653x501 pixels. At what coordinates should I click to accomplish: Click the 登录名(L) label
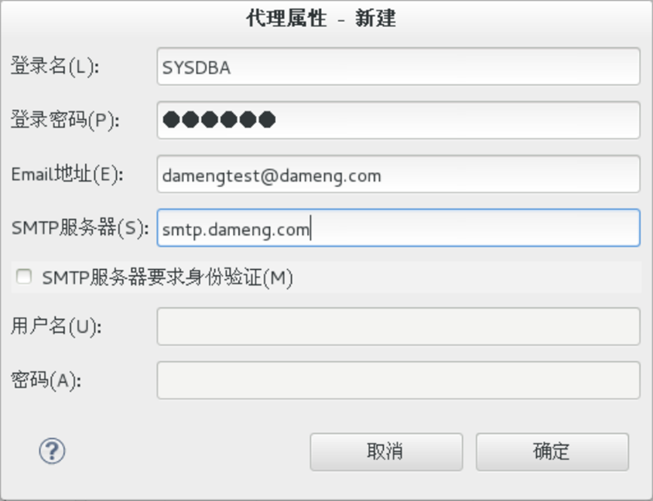coord(55,66)
